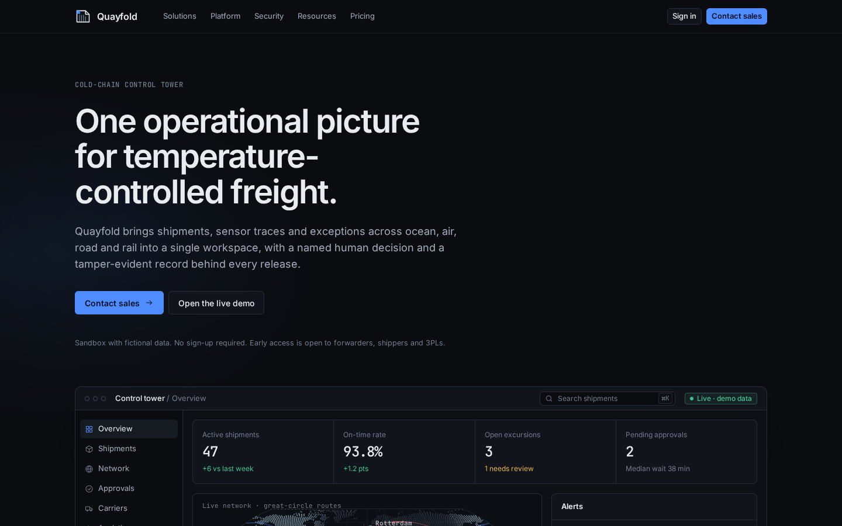Click the Open excursions card
Image resolution: width=842 pixels, height=526 pixels.
coord(546,452)
